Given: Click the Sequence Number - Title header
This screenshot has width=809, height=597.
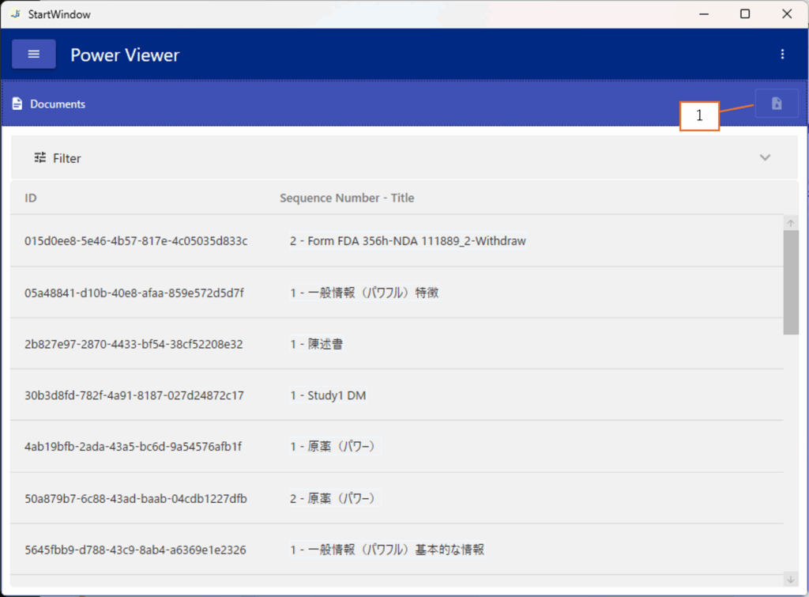Looking at the screenshot, I should pos(347,198).
